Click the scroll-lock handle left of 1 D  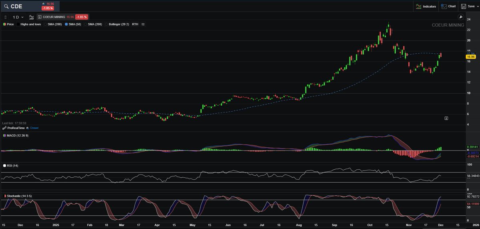pyautogui.click(x=5, y=17)
